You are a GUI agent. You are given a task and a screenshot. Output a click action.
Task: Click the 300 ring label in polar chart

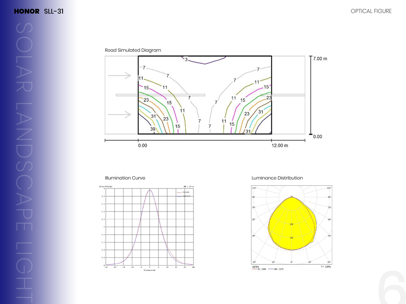(292, 238)
